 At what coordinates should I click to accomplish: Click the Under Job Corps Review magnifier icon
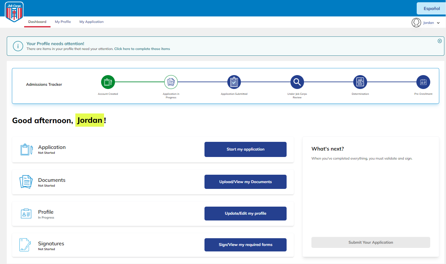[297, 82]
